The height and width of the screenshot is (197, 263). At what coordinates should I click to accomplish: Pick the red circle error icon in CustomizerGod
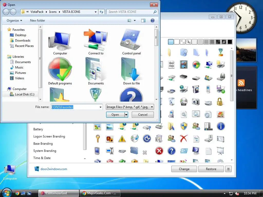coord(159,151)
